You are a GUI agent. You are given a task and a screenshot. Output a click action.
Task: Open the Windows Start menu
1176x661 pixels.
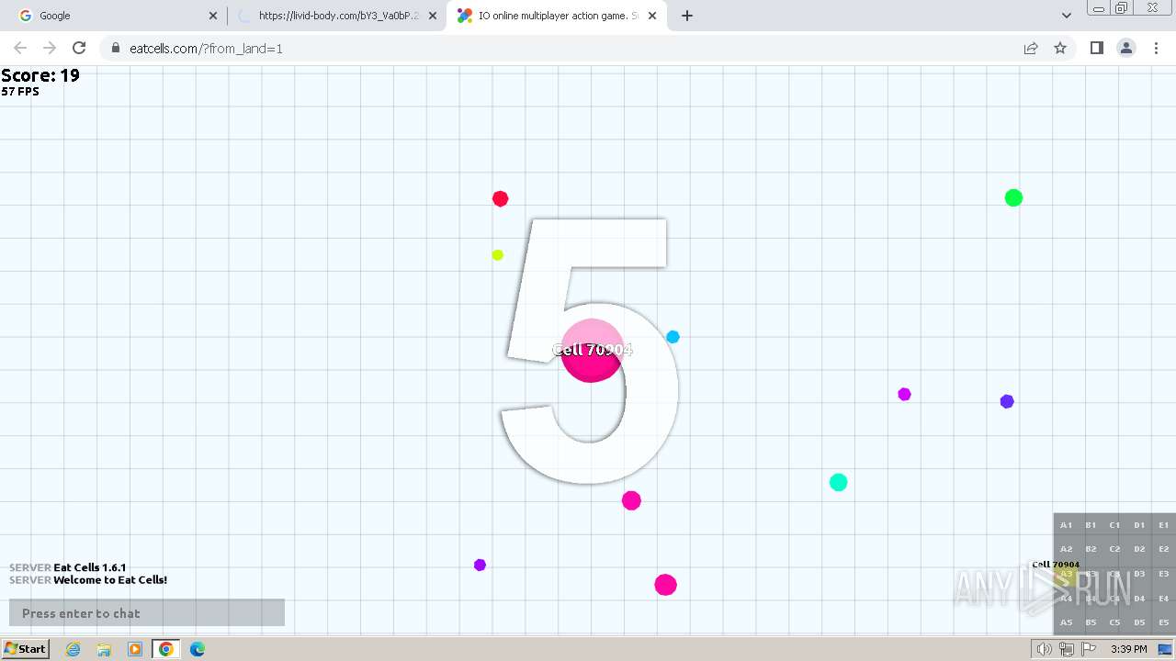point(25,649)
